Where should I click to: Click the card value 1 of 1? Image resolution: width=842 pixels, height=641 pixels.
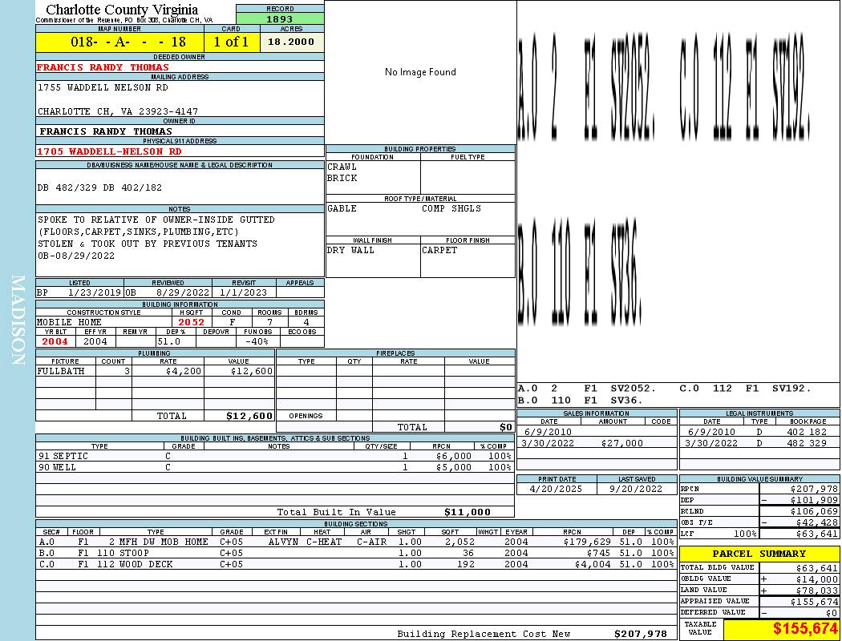231,42
